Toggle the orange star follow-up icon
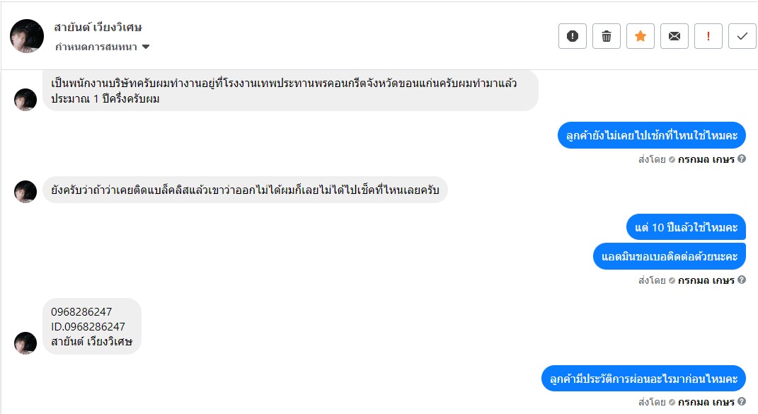Viewport: 758px width, 414px height. point(641,36)
